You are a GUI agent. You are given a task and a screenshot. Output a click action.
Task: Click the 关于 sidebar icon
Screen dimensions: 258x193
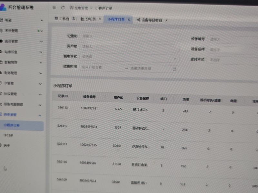click(x=1, y=145)
